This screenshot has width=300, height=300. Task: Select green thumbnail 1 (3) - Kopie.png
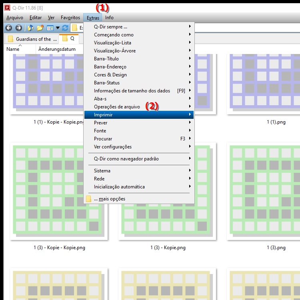click(x=167, y=222)
